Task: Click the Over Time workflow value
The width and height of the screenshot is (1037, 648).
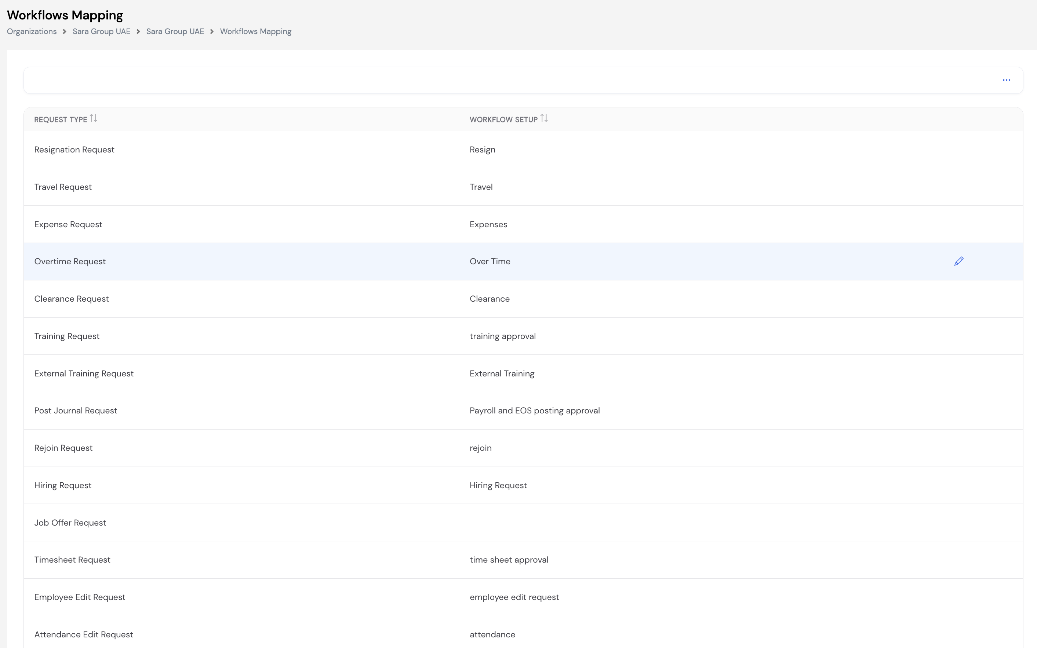Action: coord(490,261)
